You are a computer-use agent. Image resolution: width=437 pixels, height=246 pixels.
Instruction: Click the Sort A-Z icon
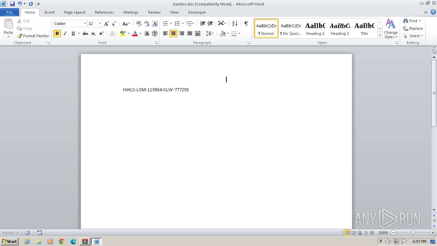(235, 24)
